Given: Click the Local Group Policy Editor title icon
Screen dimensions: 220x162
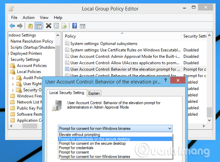Looking at the screenshot, I should pos(11,9).
